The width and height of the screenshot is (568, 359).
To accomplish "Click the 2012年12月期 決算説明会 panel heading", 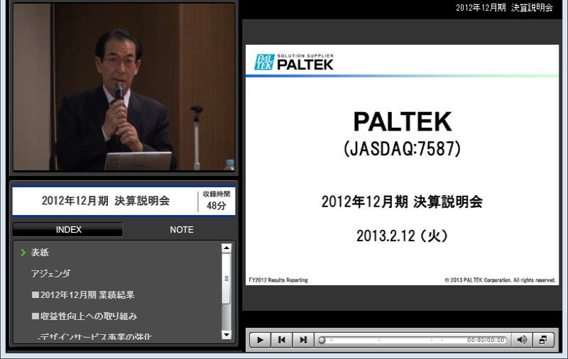I will (105, 201).
